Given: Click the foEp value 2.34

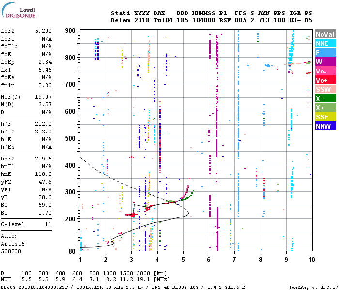Looking at the screenshot, I should 45,62.
